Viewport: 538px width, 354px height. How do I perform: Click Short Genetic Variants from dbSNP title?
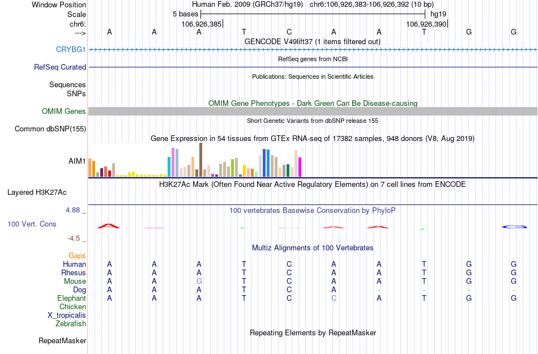point(313,121)
